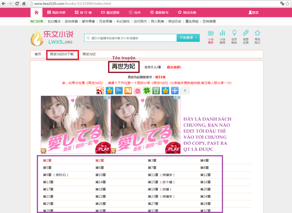This screenshot has height=213, width=292.
Task: Click the green Douban share icon
Action: click(156, 91)
